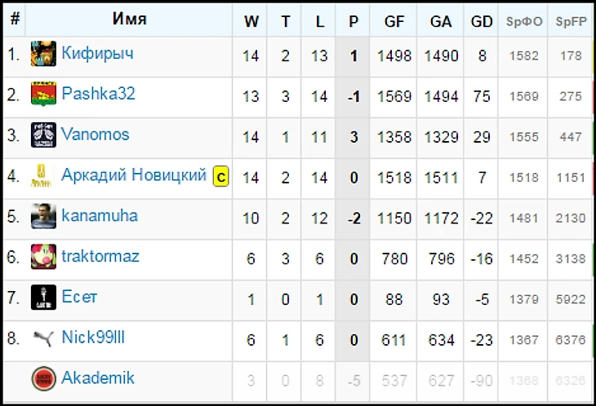This screenshot has height=406, width=596.
Task: Open Pashka32 player profile link
Action: click(x=98, y=94)
